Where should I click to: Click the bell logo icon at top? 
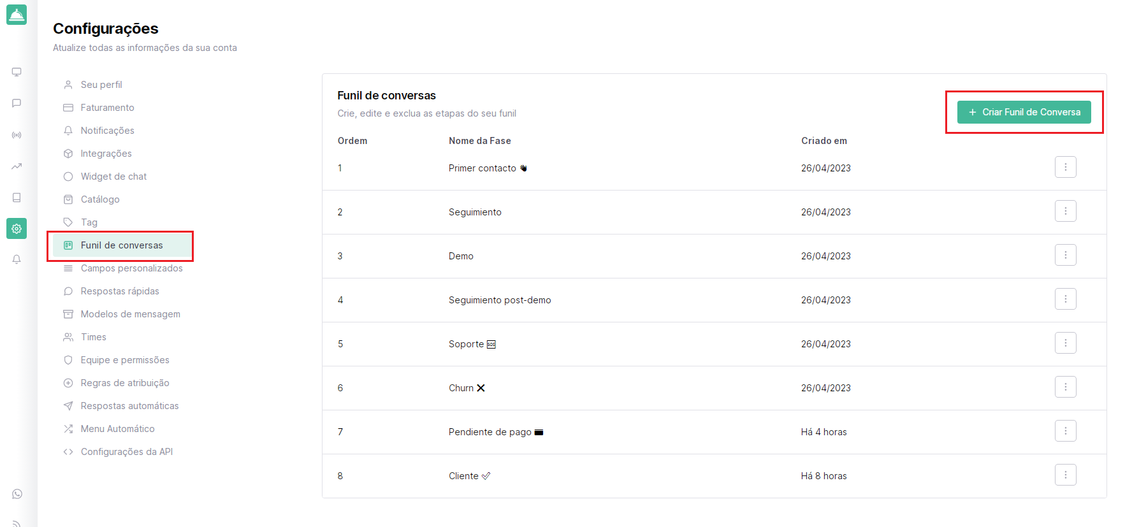click(x=17, y=15)
